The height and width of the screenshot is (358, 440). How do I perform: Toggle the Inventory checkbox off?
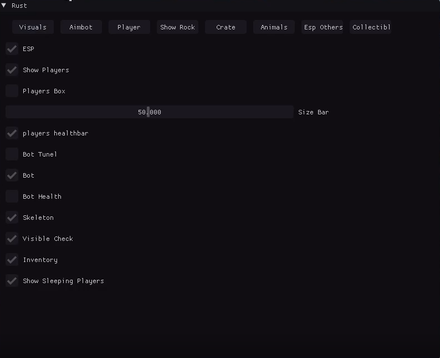click(x=12, y=260)
